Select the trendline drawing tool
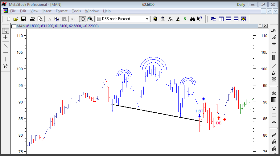 click(6, 46)
